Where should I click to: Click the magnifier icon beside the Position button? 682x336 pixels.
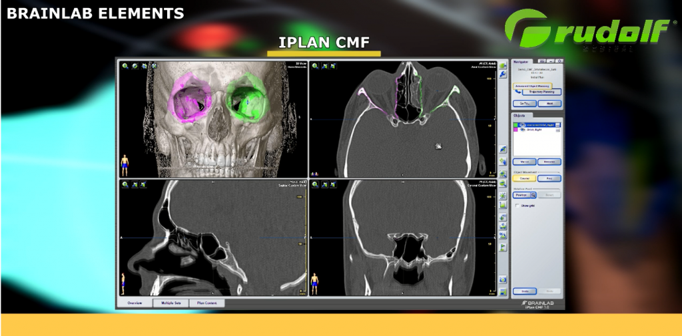533,195
